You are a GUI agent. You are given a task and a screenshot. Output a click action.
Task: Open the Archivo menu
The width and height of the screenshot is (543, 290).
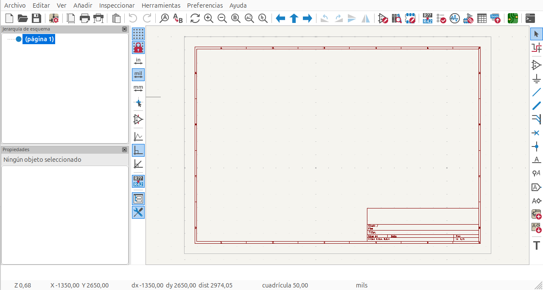point(15,6)
